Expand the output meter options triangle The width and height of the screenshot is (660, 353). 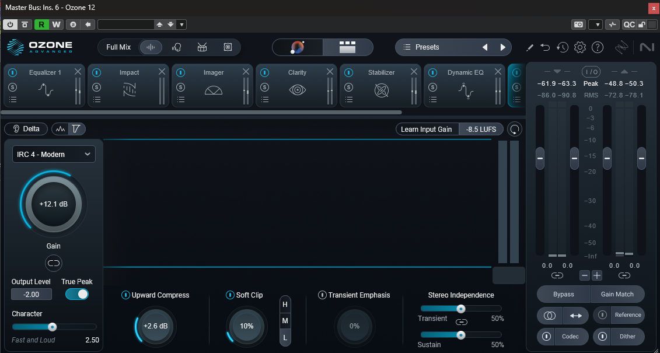click(x=624, y=71)
